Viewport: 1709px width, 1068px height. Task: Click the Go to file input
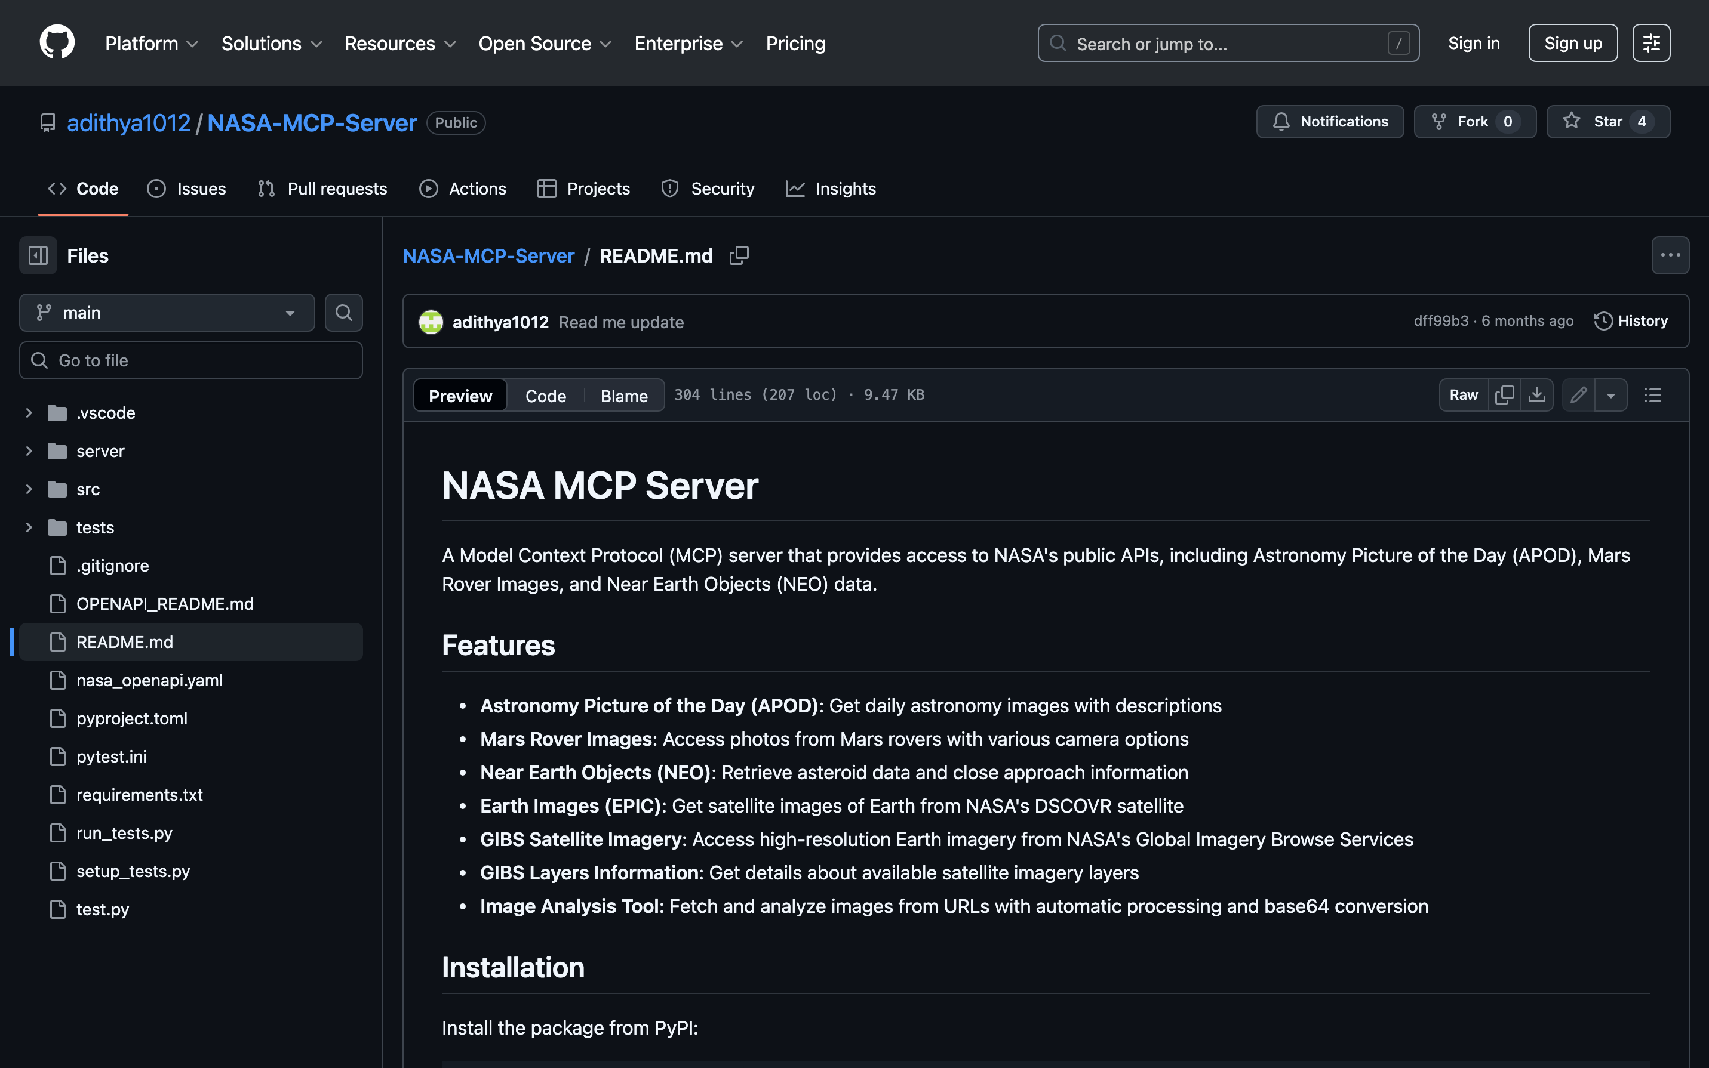click(191, 360)
